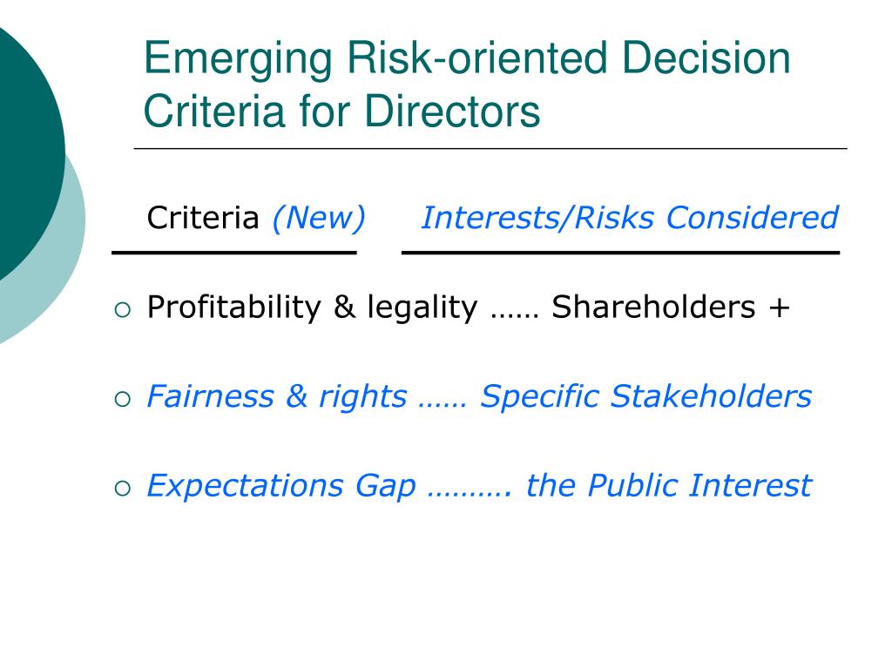Select the 'Profitability & legality' text
This screenshot has height=669, width=892.
point(313,307)
